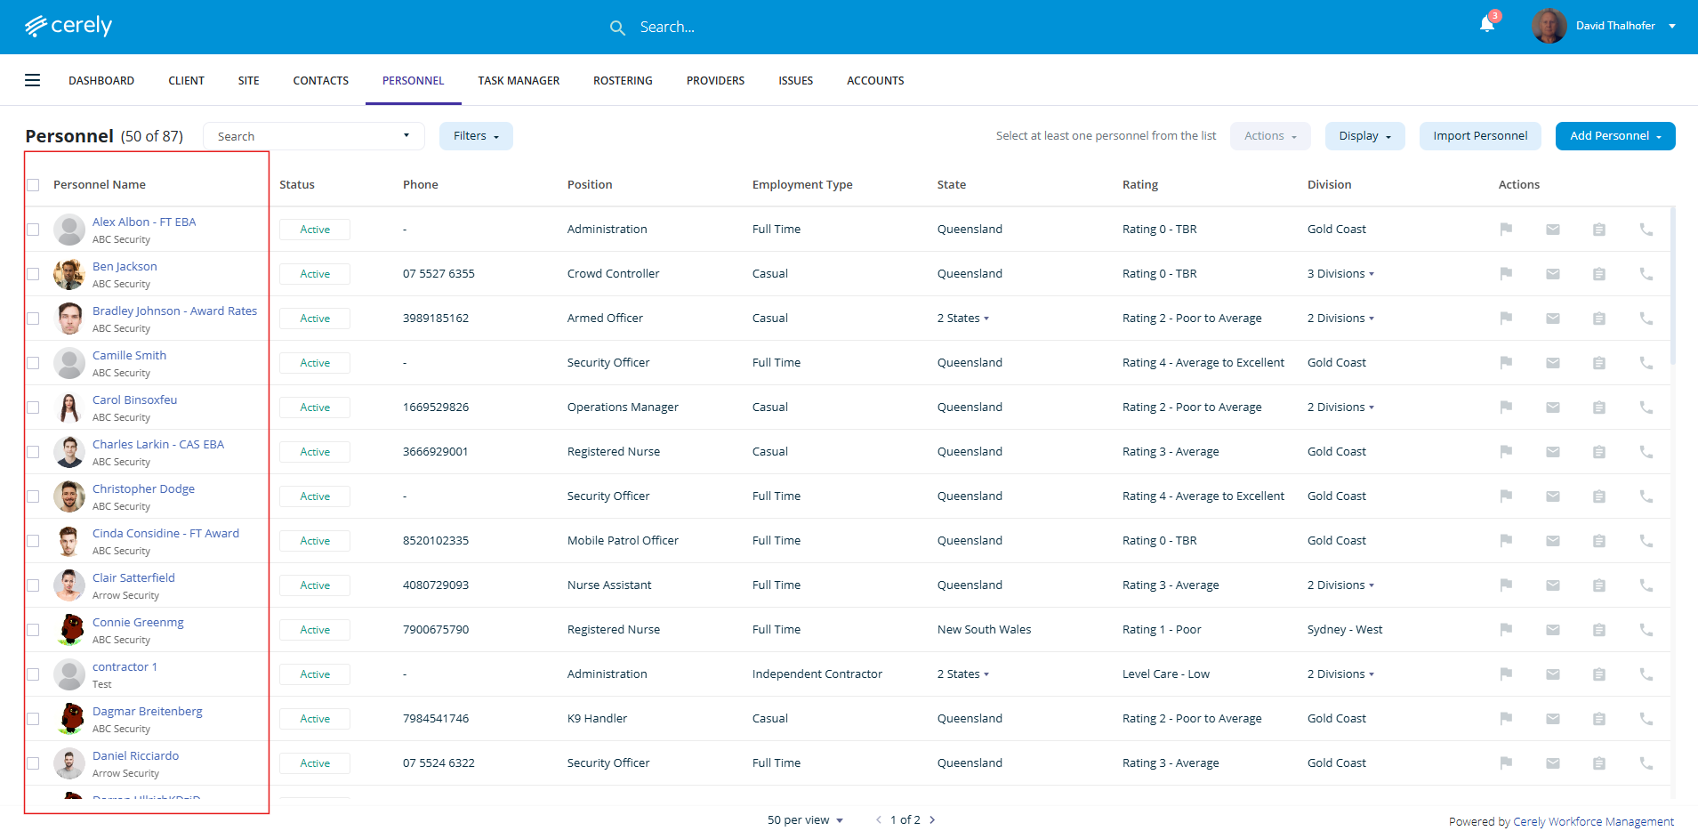
Task: Select checkbox for Bradley Johnson row
Action: point(33,319)
